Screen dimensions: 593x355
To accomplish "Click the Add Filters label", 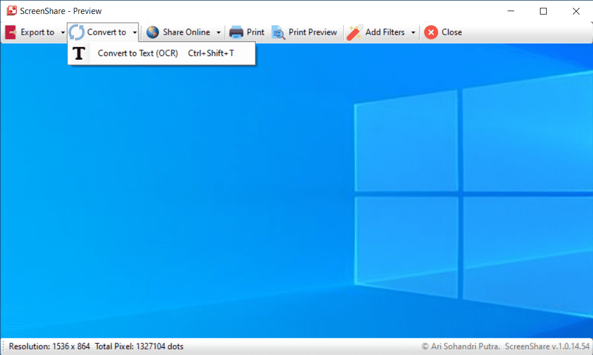I will click(385, 32).
